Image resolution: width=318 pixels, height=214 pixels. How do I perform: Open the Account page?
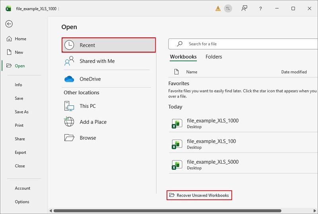pyautogui.click(x=22, y=188)
